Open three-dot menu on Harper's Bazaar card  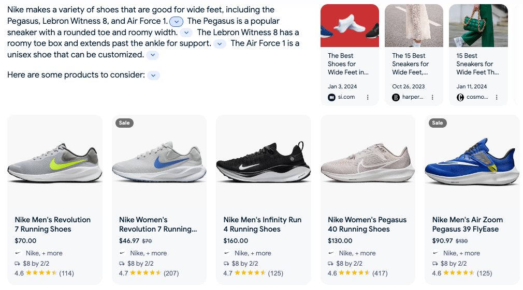(432, 97)
